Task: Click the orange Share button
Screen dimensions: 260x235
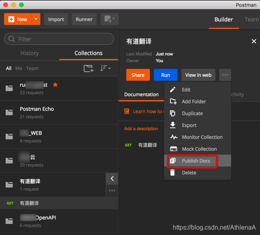Action: (x=138, y=75)
